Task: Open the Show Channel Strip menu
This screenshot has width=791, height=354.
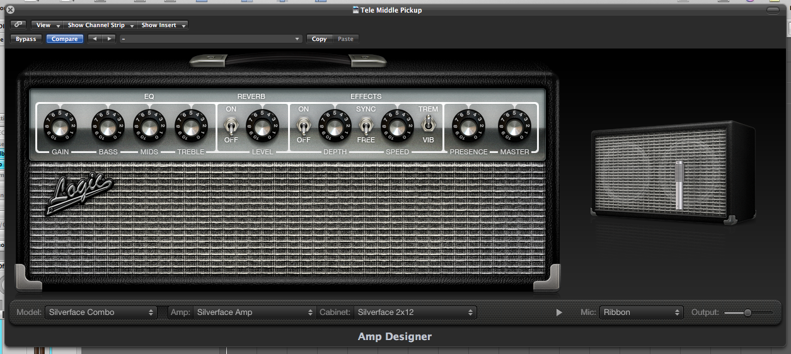Action: pyautogui.click(x=100, y=25)
